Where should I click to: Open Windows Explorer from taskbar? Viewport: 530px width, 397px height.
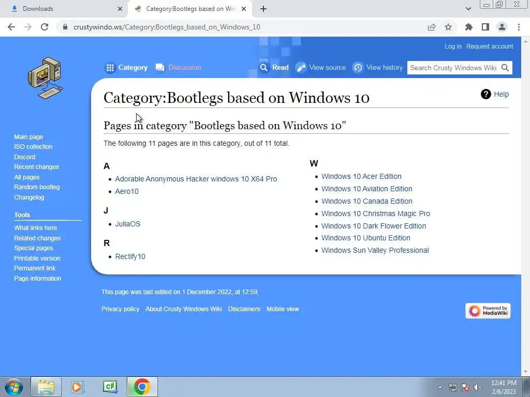[x=46, y=387]
